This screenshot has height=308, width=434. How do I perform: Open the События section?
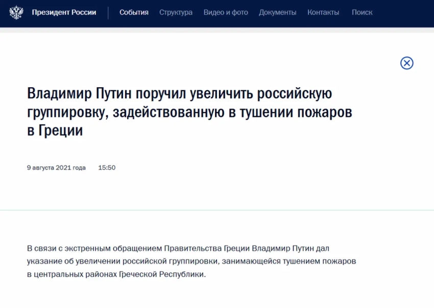(134, 13)
